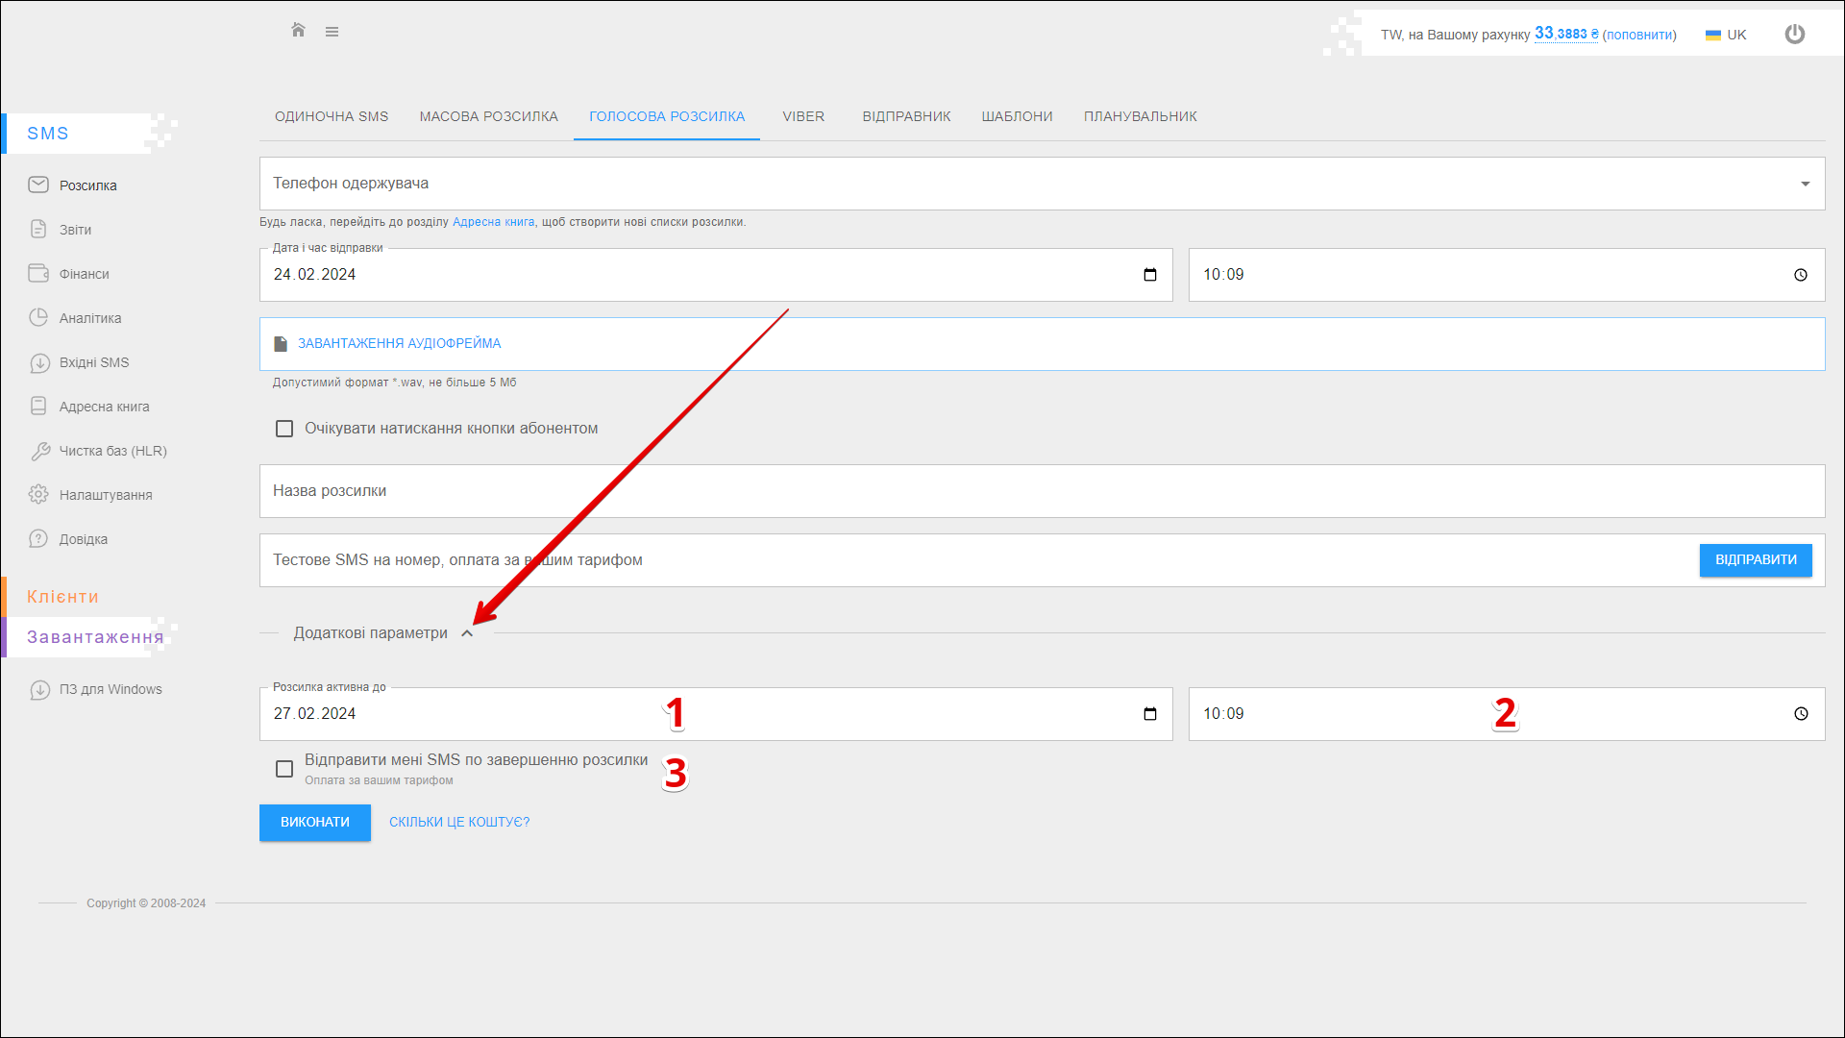Open the ПЛАНУВАЛЬНИК tab
The height and width of the screenshot is (1038, 1845).
[1140, 116]
